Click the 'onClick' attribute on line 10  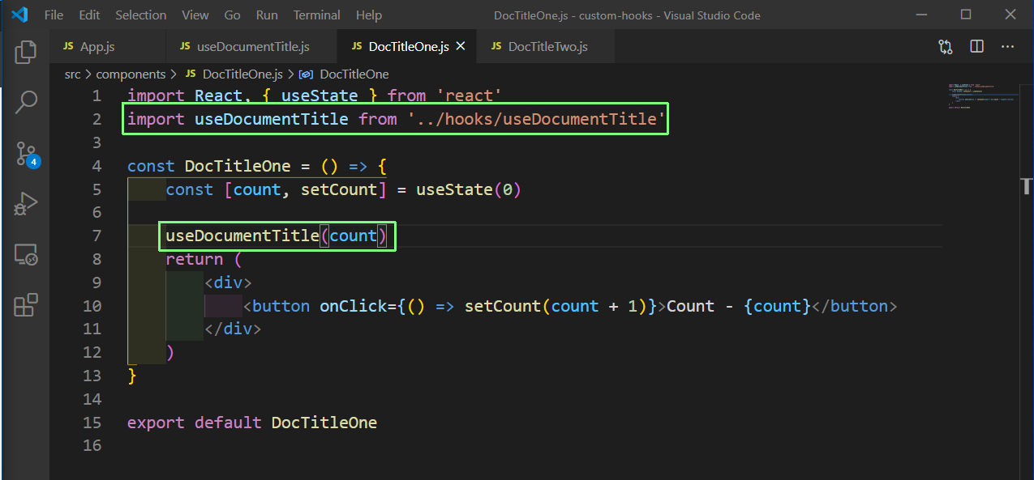pyautogui.click(x=353, y=306)
